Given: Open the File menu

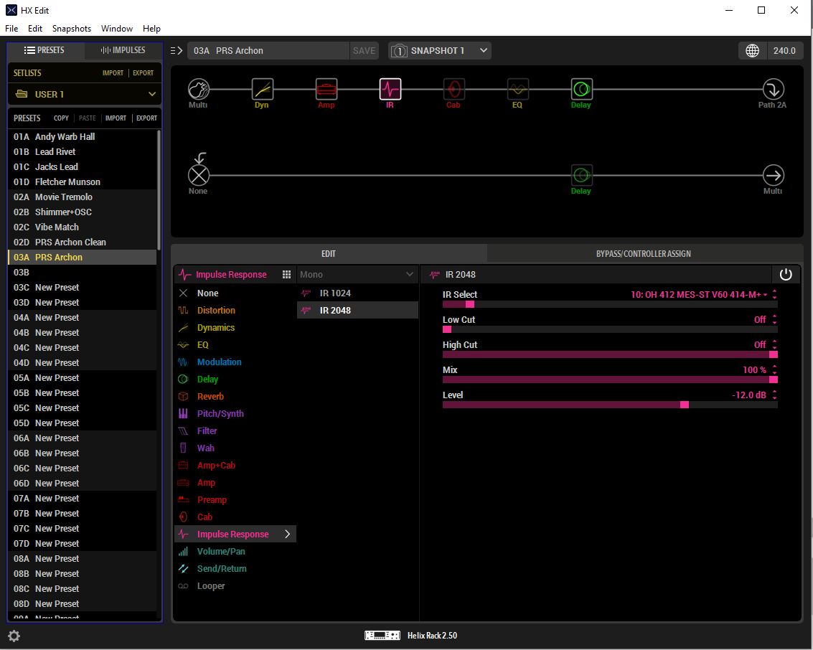Looking at the screenshot, I should click(11, 29).
